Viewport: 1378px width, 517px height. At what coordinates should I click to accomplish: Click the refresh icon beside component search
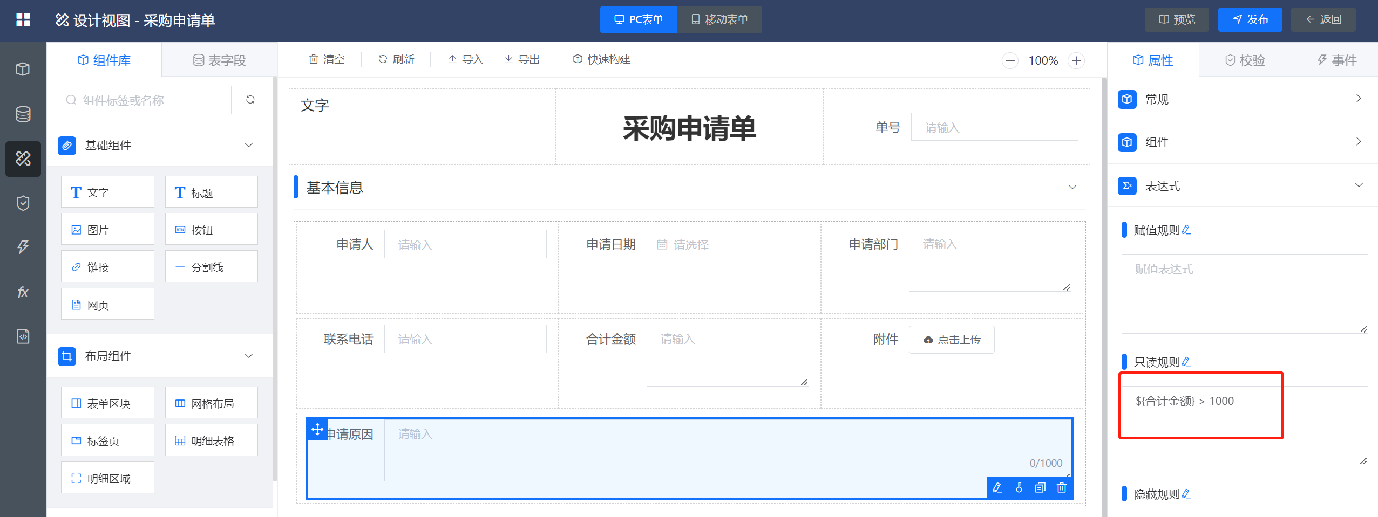[x=250, y=100]
